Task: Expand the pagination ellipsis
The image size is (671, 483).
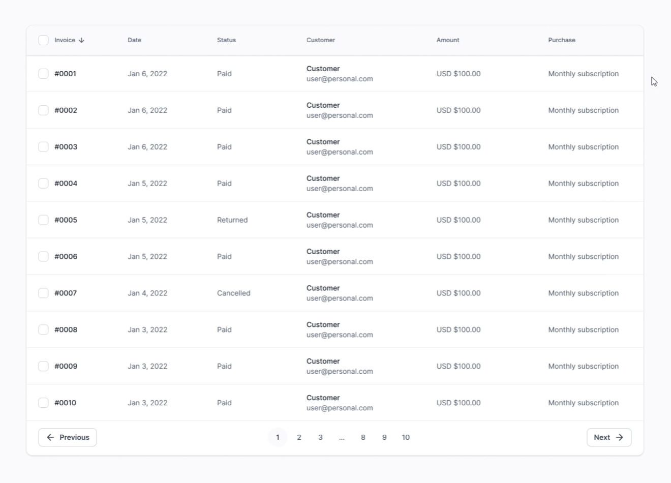Action: (342, 437)
